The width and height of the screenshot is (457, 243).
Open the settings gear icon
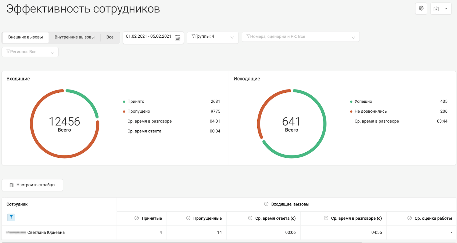point(421,8)
